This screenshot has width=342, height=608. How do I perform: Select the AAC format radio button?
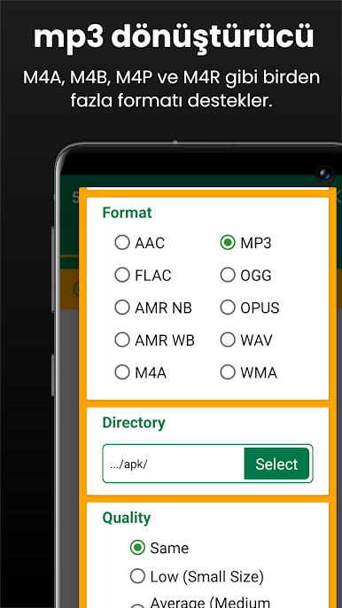click(122, 243)
